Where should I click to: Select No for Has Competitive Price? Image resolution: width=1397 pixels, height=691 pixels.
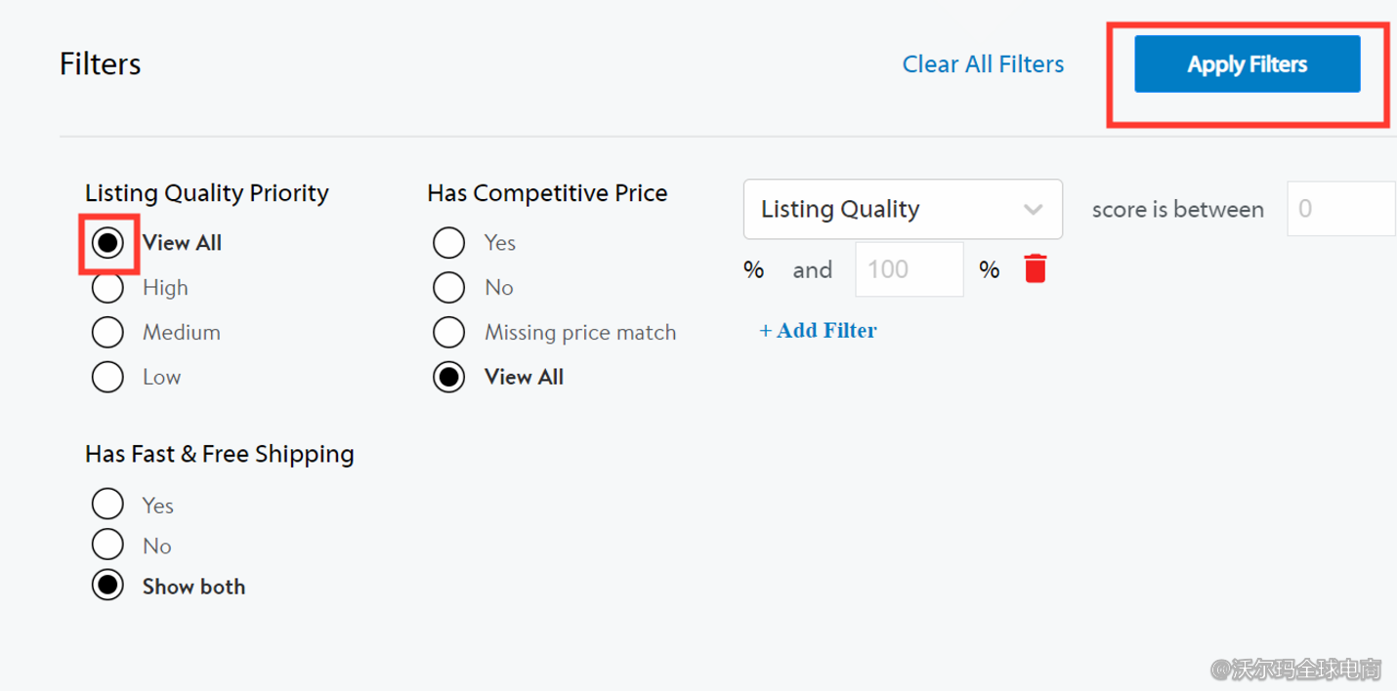tap(448, 287)
